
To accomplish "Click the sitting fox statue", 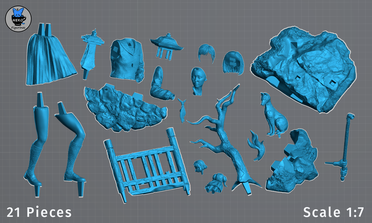I will click(x=274, y=116).
